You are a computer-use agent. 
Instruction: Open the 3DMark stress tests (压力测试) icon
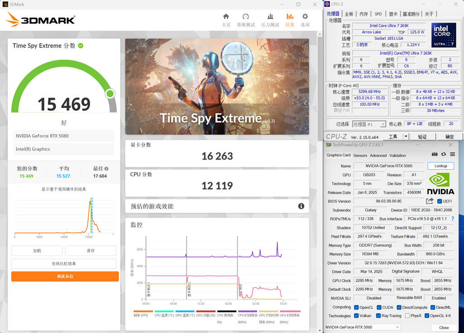[270, 16]
